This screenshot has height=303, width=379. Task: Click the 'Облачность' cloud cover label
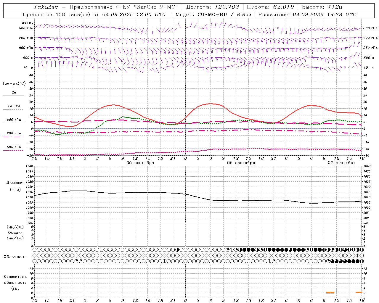click(15, 257)
